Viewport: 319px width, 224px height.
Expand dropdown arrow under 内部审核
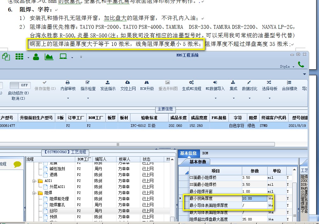[x=68, y=98]
